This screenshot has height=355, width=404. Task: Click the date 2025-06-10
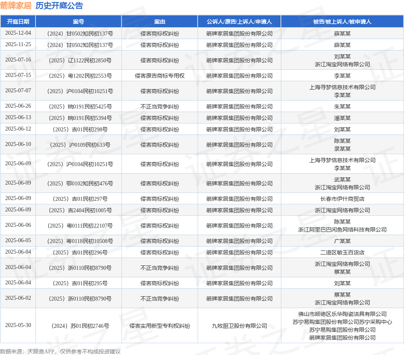coord(18,144)
